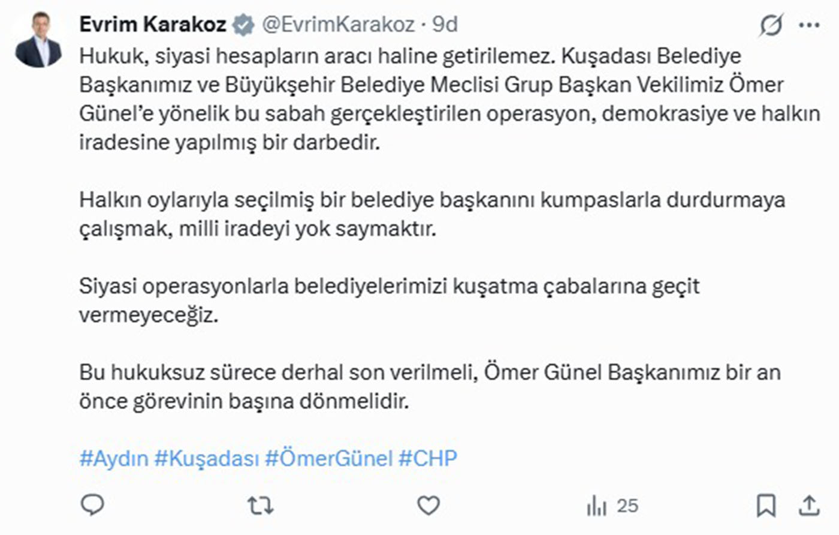Screen dimensions: 839x535
Task: Open the #Kuşadası hashtag
Action: 207,459
